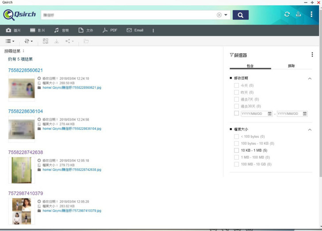Open result 7558228742638

26,152
